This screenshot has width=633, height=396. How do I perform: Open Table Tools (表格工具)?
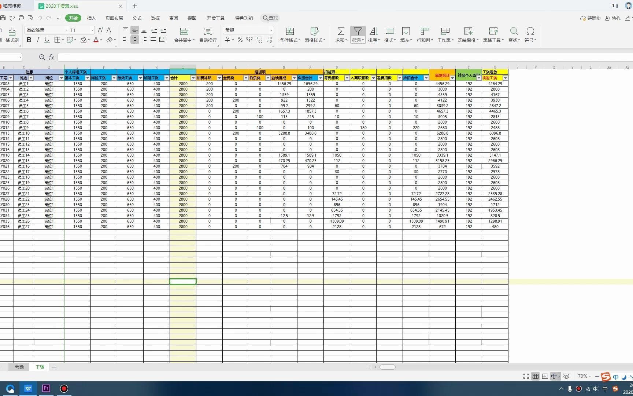(x=493, y=35)
